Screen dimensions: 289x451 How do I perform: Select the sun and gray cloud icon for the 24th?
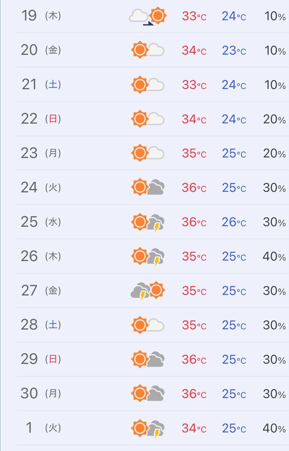pos(148,187)
